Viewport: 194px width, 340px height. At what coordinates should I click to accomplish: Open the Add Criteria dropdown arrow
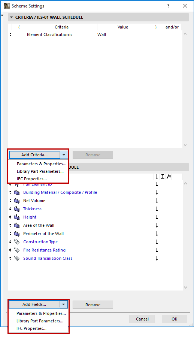[x=64, y=155]
